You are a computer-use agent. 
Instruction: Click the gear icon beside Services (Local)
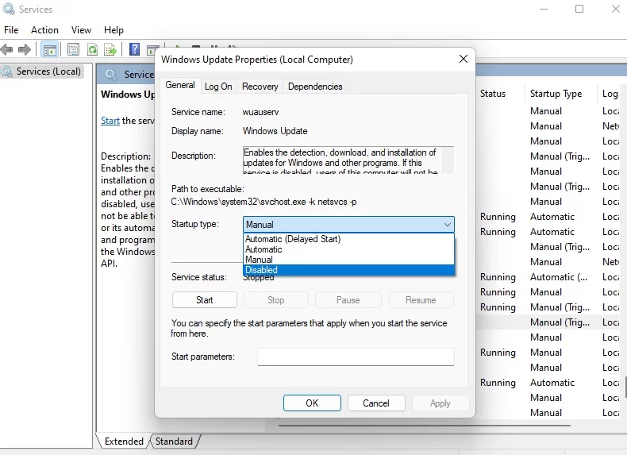click(7, 71)
